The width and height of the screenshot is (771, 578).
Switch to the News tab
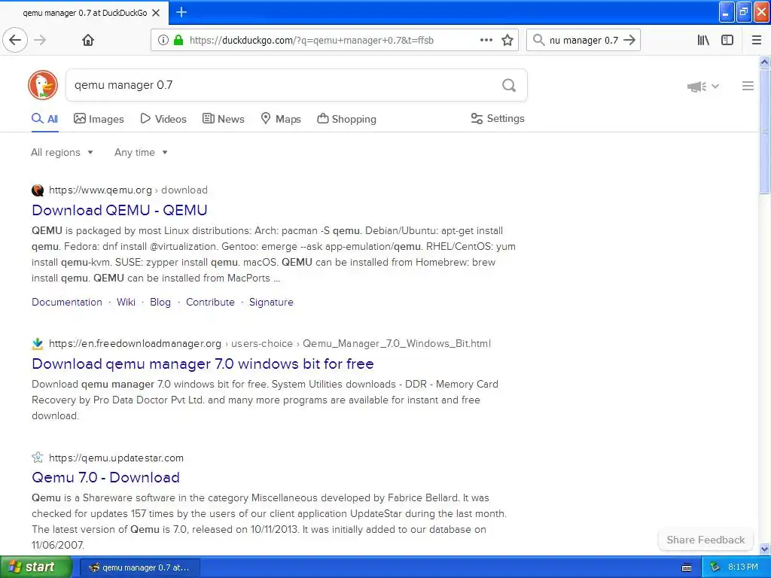223,119
